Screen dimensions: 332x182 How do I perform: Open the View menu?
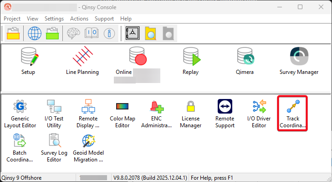pyautogui.click(x=32, y=19)
